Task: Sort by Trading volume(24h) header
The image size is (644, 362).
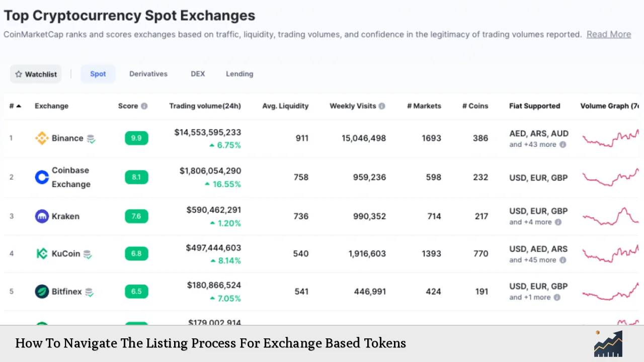Action: coord(205,106)
